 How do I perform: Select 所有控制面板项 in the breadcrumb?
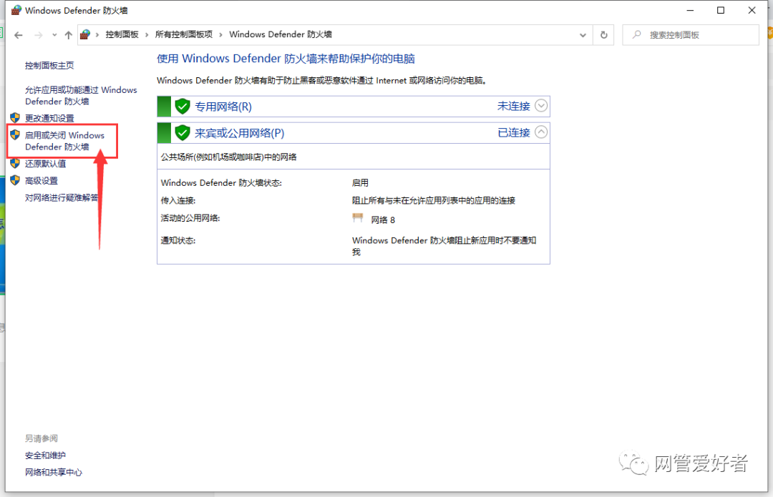click(x=184, y=34)
